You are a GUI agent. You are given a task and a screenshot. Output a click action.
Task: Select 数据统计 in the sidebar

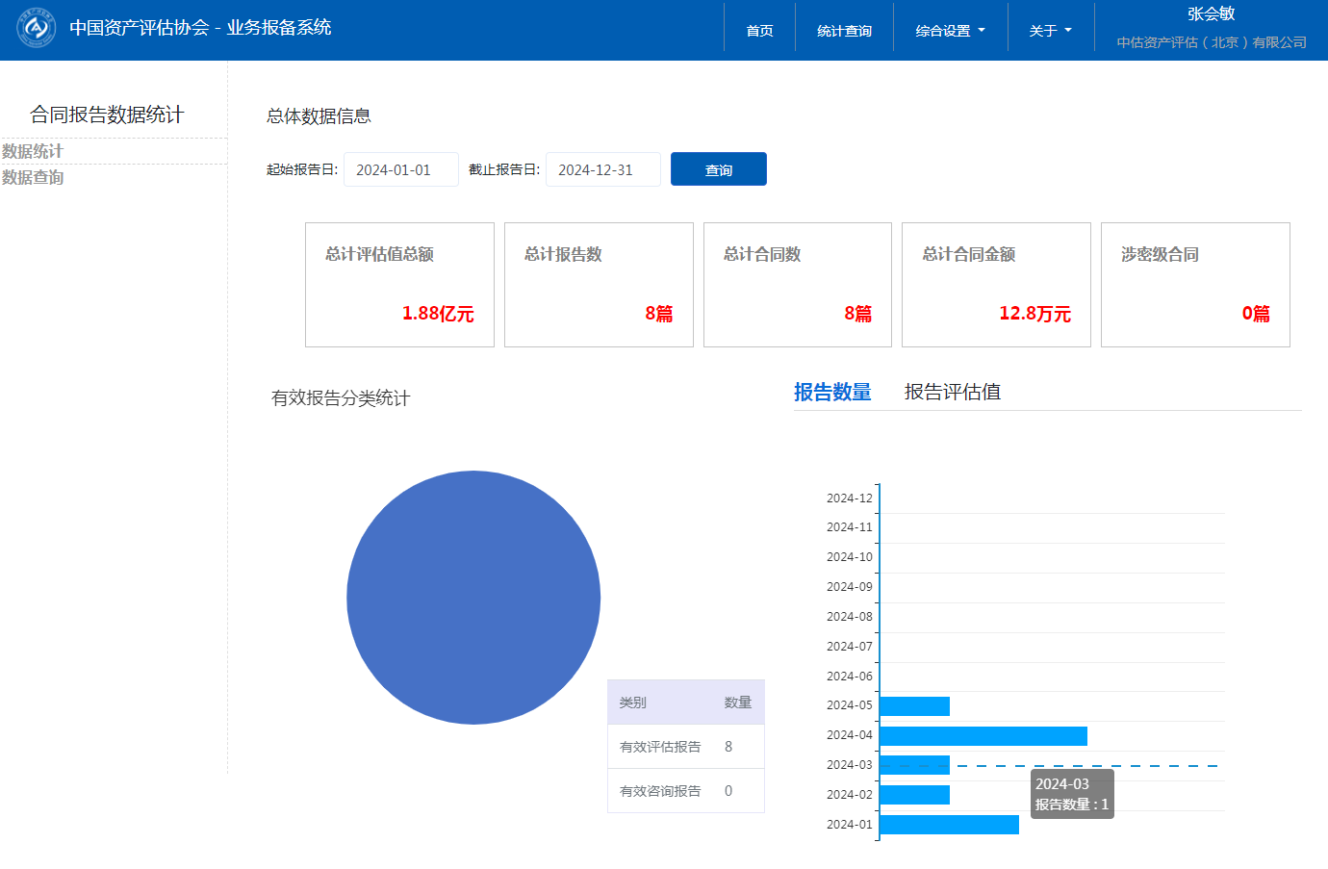[x=33, y=151]
